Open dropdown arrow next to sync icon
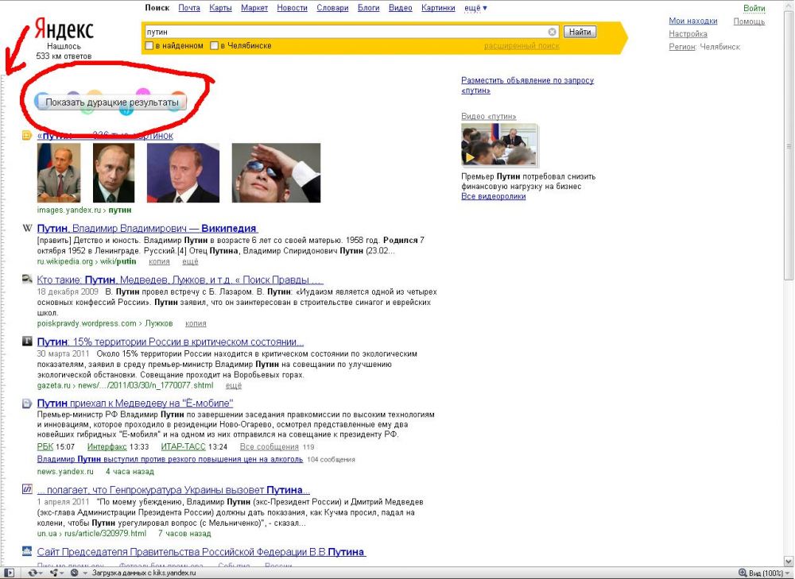The width and height of the screenshot is (795, 579). pos(41,573)
